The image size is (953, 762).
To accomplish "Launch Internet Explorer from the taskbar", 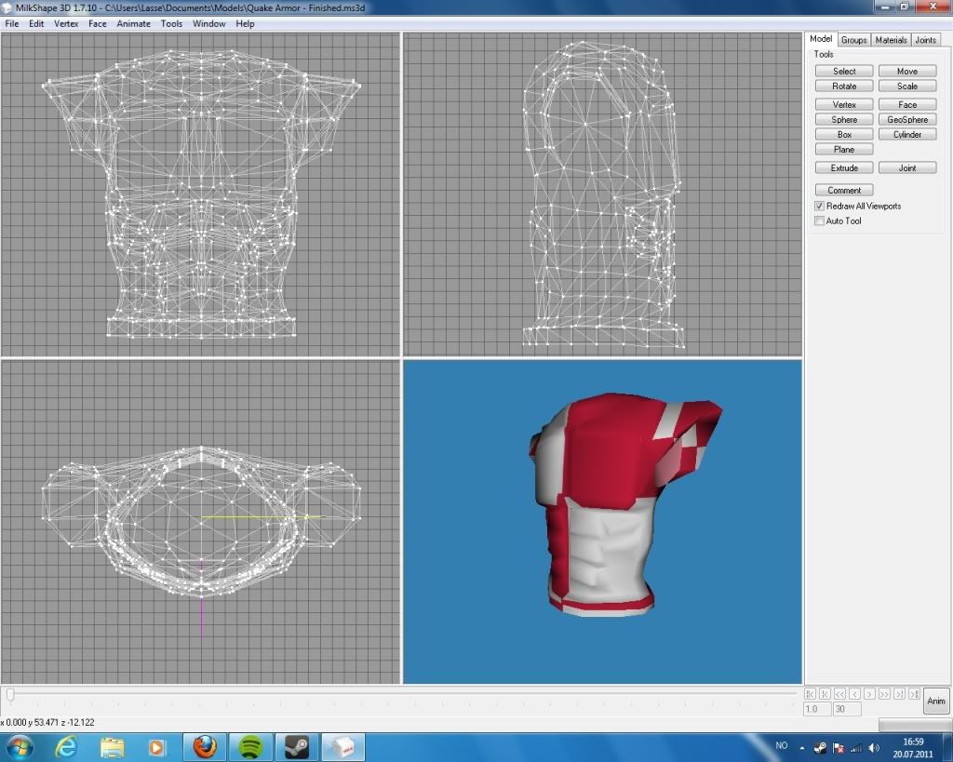I will [x=65, y=747].
